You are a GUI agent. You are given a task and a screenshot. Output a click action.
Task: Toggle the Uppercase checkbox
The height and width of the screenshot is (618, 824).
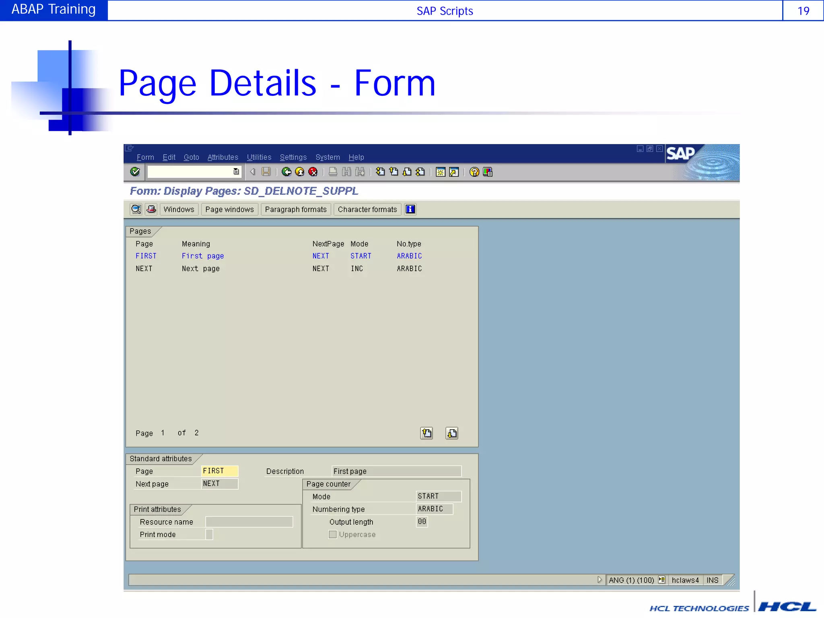tap(333, 534)
